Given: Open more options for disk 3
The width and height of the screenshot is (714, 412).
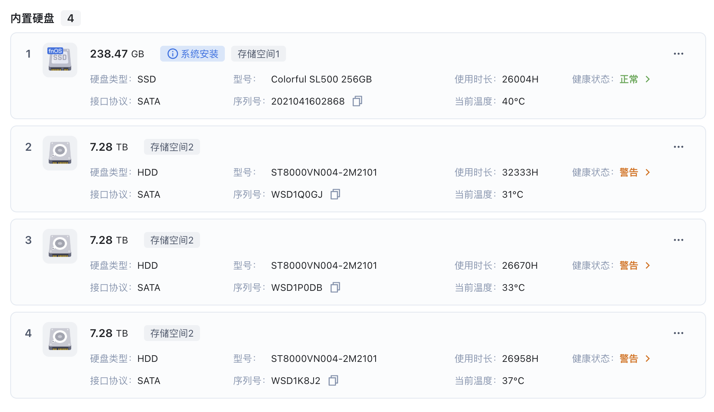Looking at the screenshot, I should click(x=678, y=240).
